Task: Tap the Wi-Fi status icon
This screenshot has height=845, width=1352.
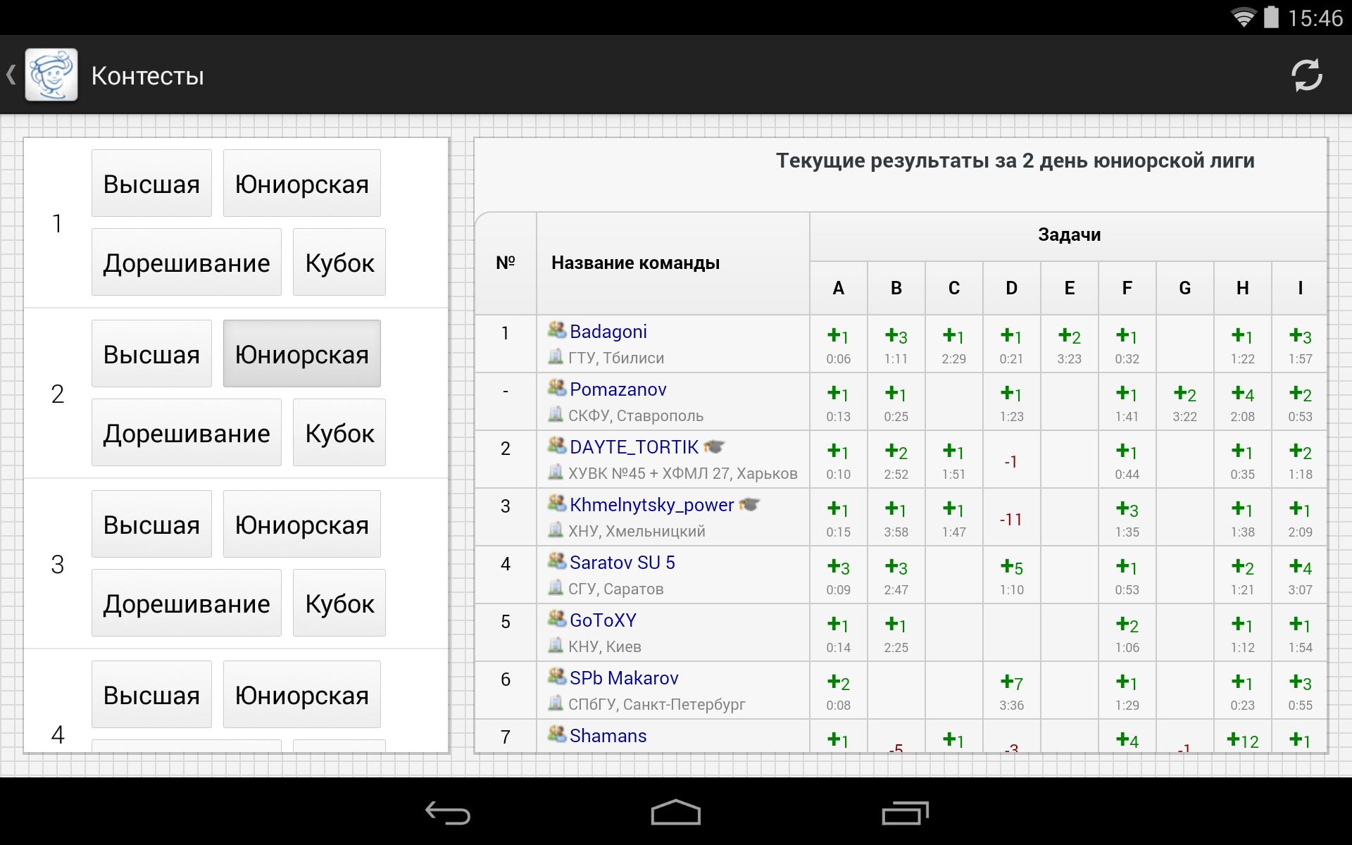Action: pyautogui.click(x=1243, y=18)
